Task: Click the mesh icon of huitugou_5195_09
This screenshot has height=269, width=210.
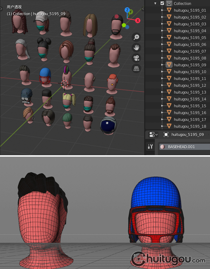Action: [x=169, y=65]
